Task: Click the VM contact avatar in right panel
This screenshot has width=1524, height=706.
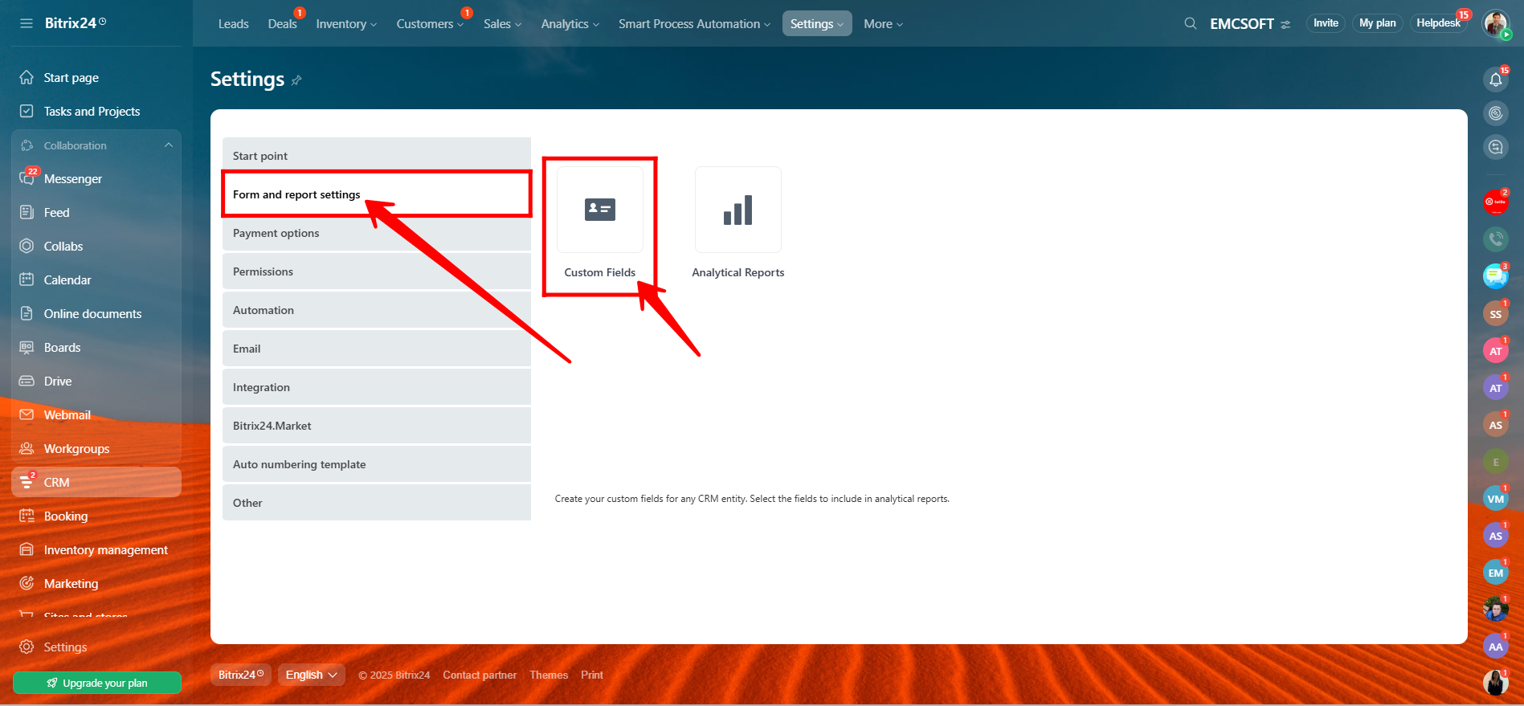Action: (x=1496, y=499)
